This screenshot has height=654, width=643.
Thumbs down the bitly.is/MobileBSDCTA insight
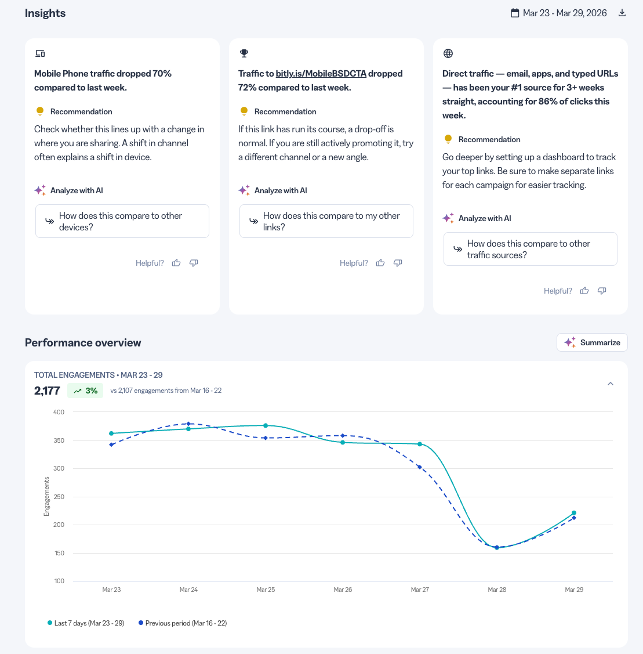click(x=398, y=263)
